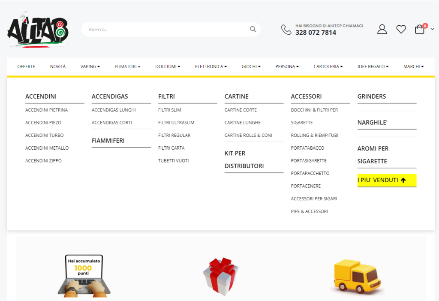This screenshot has width=439, height=301.
Task: Select Cartine Rolls & Coni link
Action: tap(248, 135)
